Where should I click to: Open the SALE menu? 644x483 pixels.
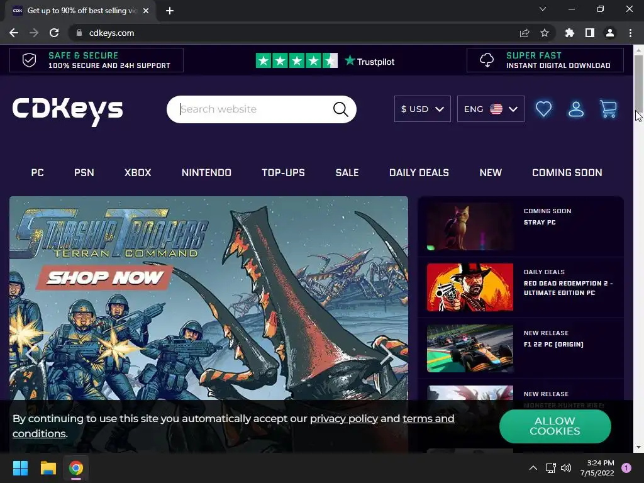click(x=347, y=172)
